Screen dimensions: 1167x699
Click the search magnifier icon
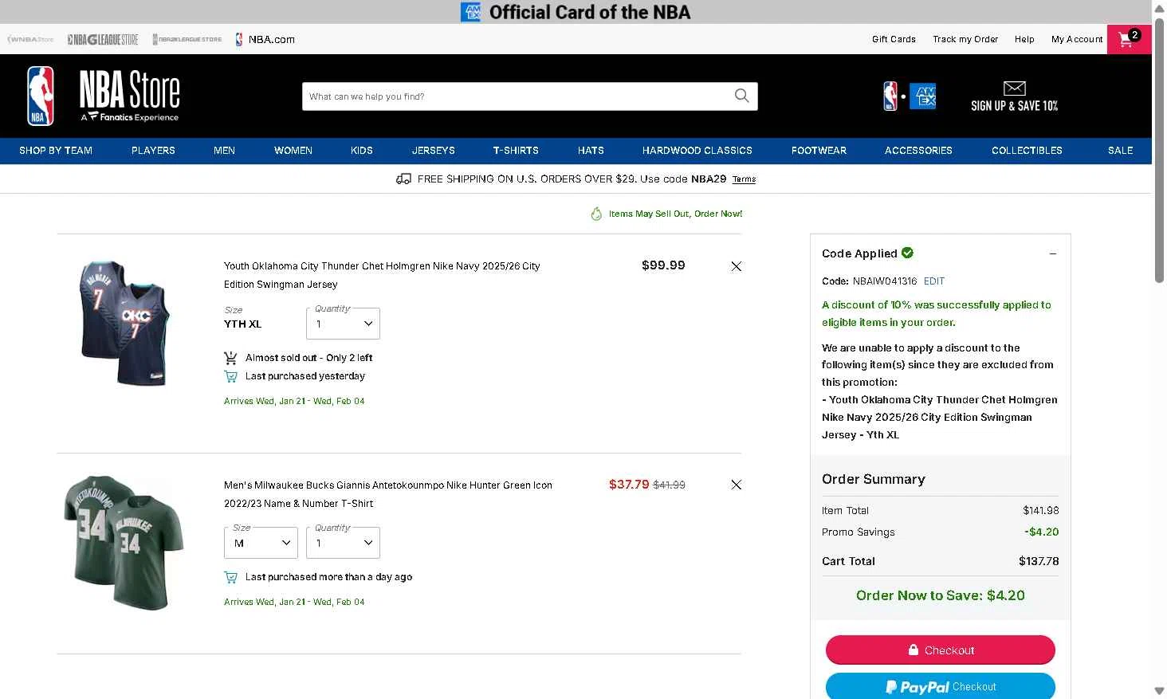741,96
